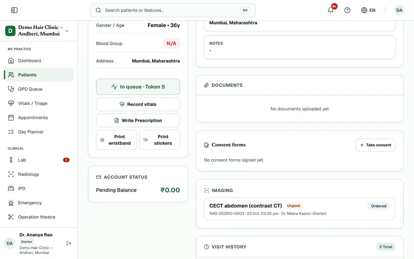Open the Emergency siren icon

pyautogui.click(x=11, y=203)
